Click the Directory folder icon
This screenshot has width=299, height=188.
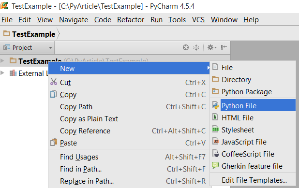(215, 79)
